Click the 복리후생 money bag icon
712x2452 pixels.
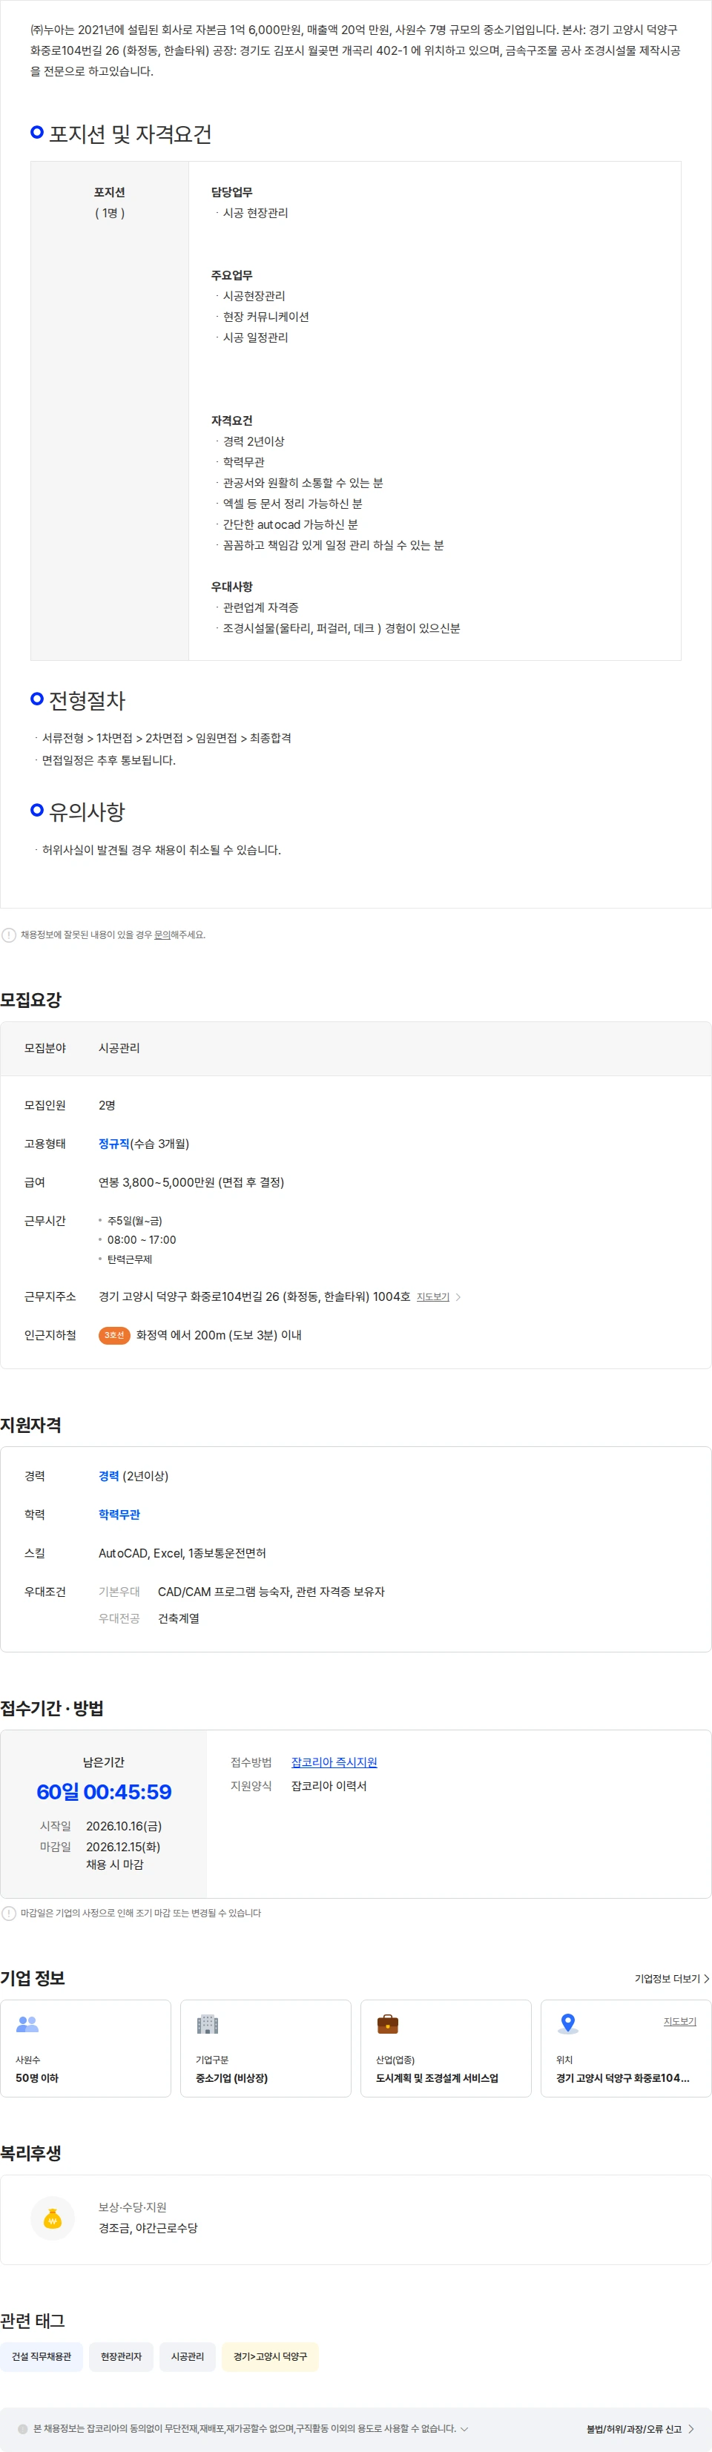coord(53,2219)
